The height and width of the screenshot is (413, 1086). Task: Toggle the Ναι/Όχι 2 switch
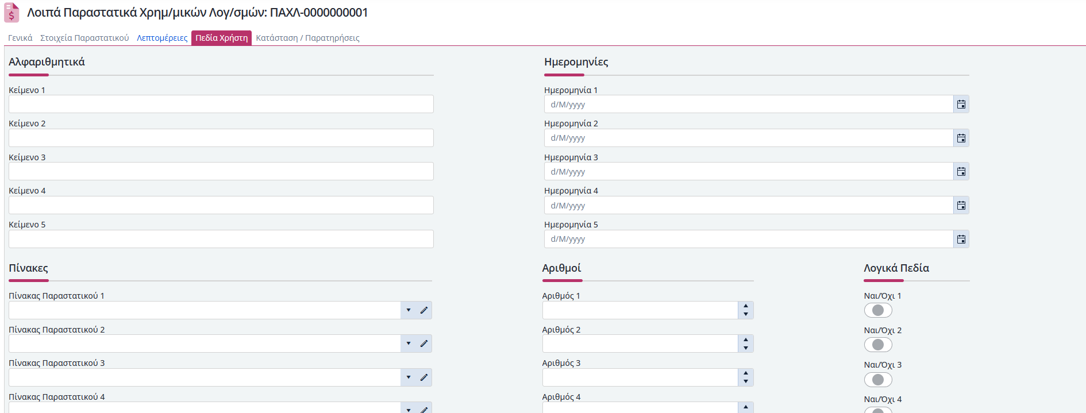[878, 345]
